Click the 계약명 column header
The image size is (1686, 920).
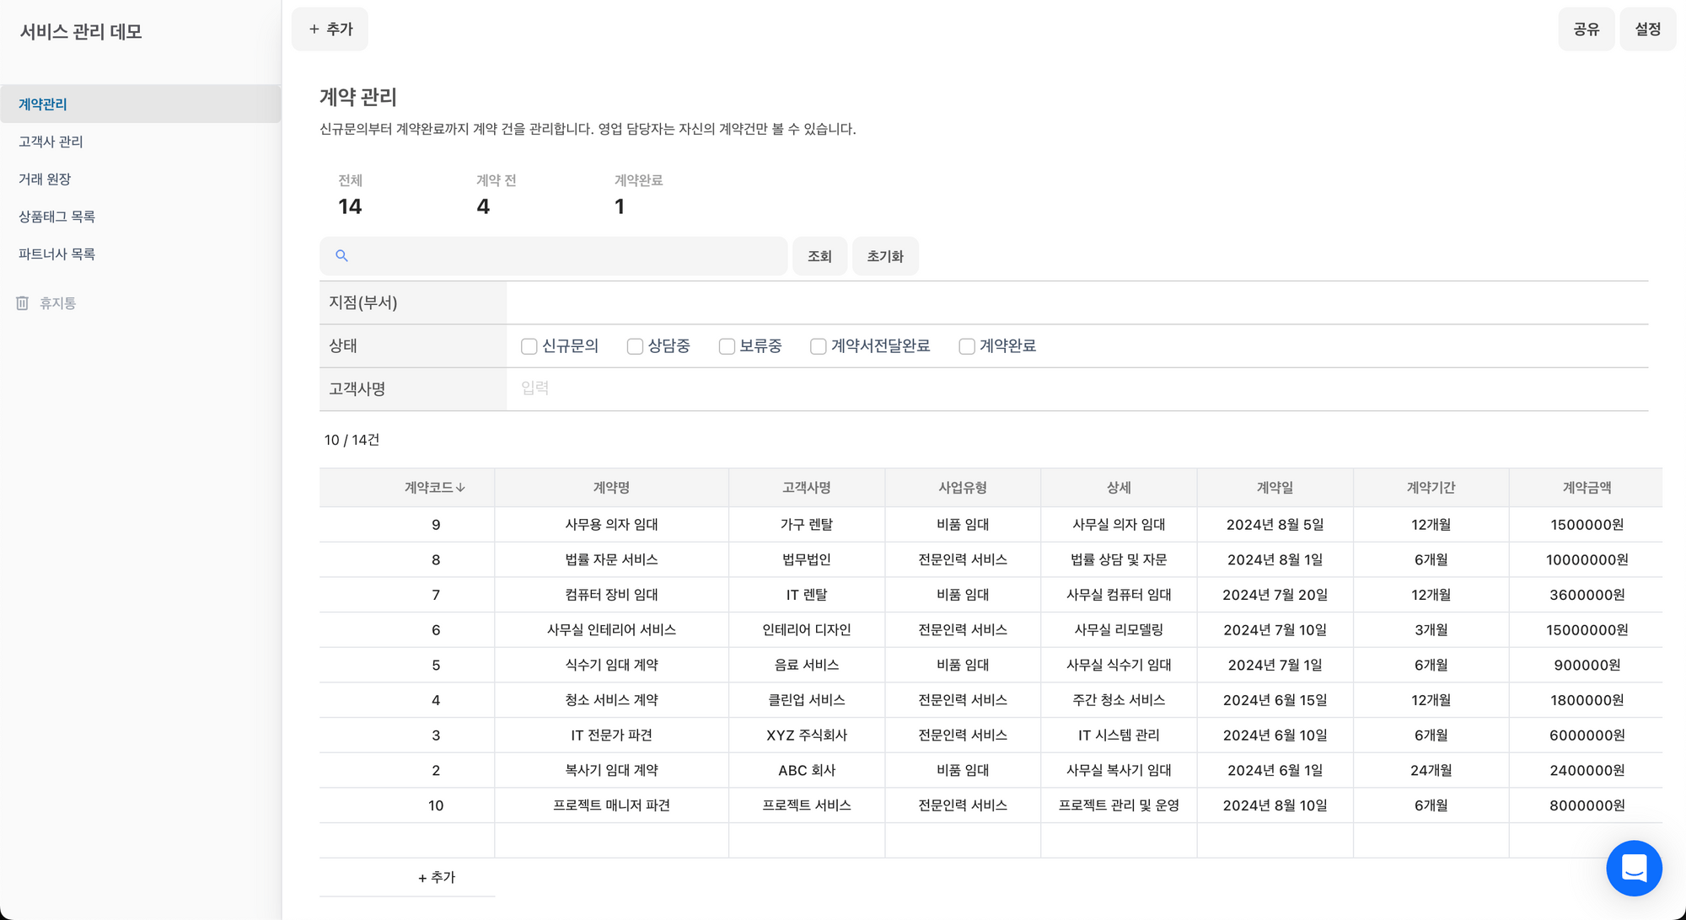tap(611, 488)
